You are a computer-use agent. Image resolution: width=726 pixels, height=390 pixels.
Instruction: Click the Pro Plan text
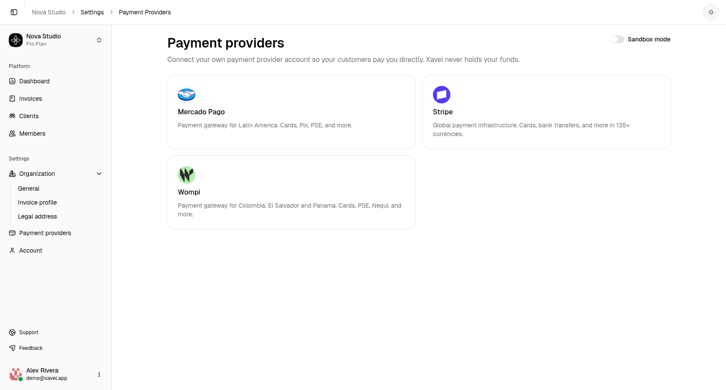[x=36, y=44]
